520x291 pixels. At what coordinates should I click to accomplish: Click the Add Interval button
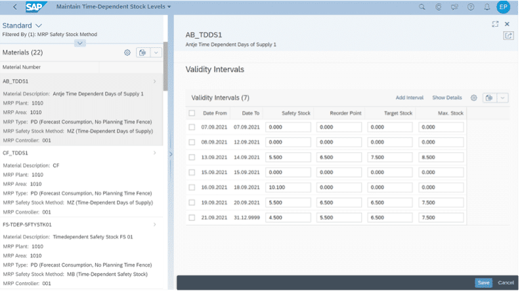(409, 98)
